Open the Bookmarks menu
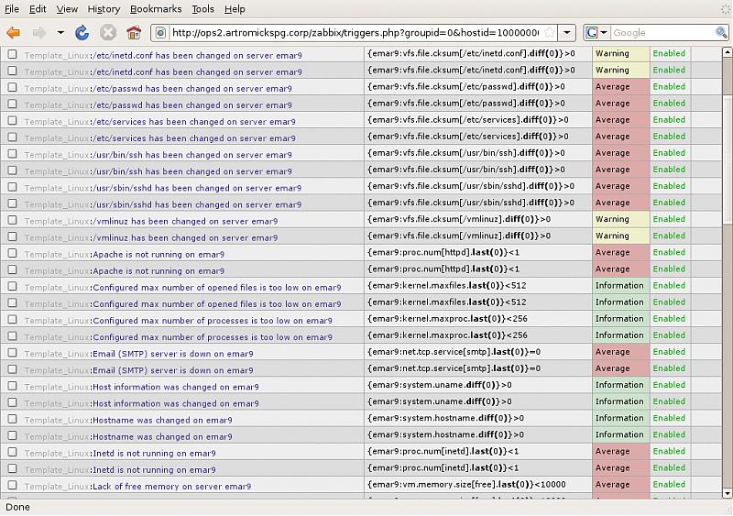Viewport: 733px width, 516px height. tap(155, 9)
